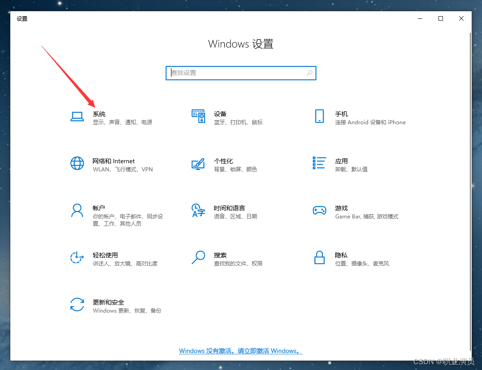Close the 设置 window
This screenshot has height=370, width=482.
461,18
